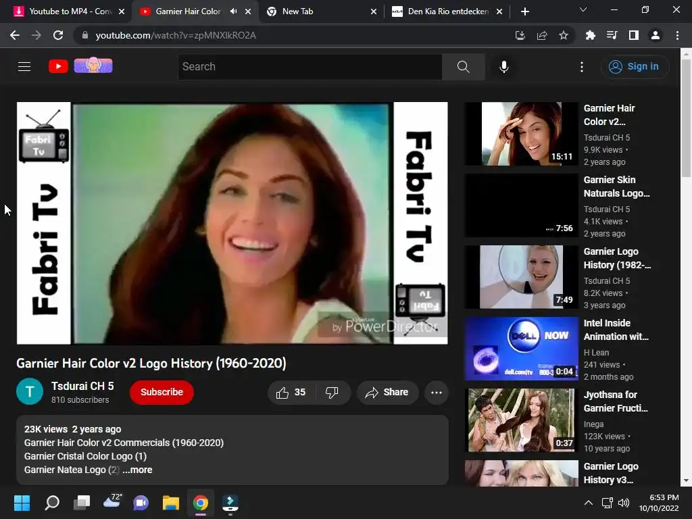Switch to Den Kia Rio entdecken tab
This screenshot has height=519, width=692.
(448, 11)
